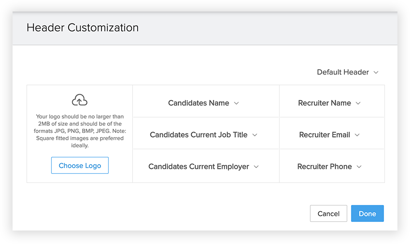This screenshot has height=244, width=410.
Task: Select the Candidates Current Employer dropdown label
Action: click(198, 167)
